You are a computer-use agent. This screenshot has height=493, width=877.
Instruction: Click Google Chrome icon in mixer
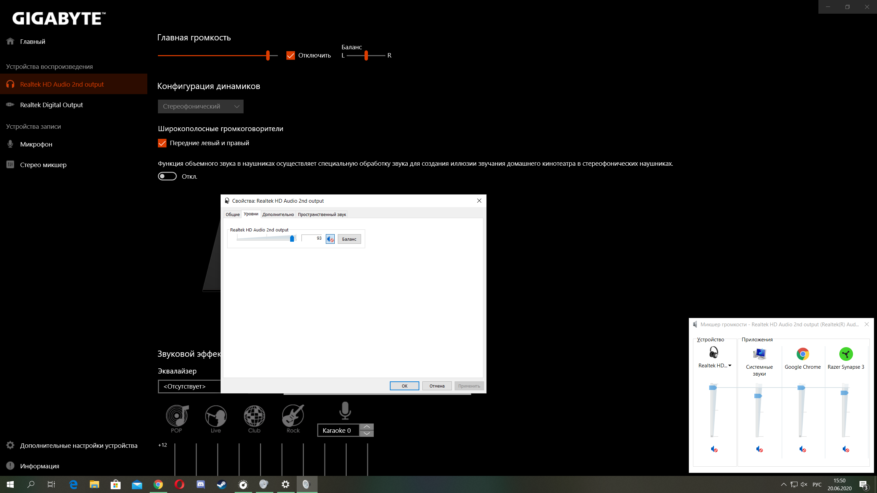point(803,354)
